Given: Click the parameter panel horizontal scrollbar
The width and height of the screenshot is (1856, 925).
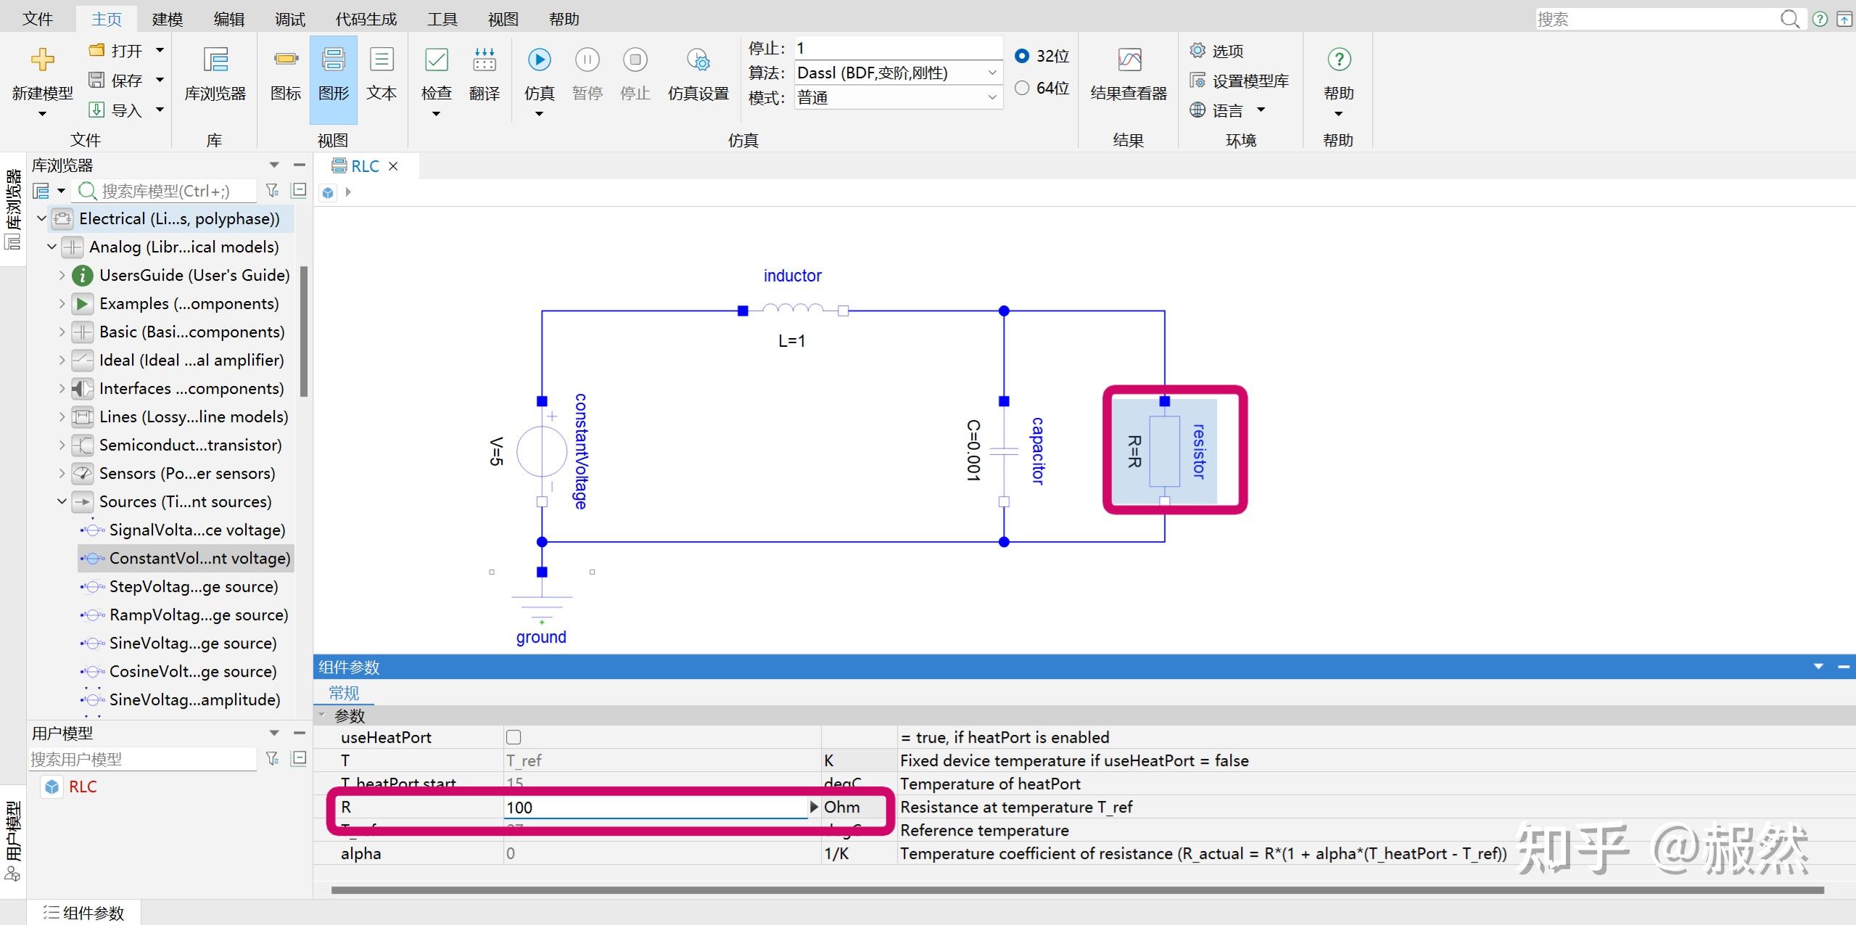Looking at the screenshot, I should [x=1076, y=890].
